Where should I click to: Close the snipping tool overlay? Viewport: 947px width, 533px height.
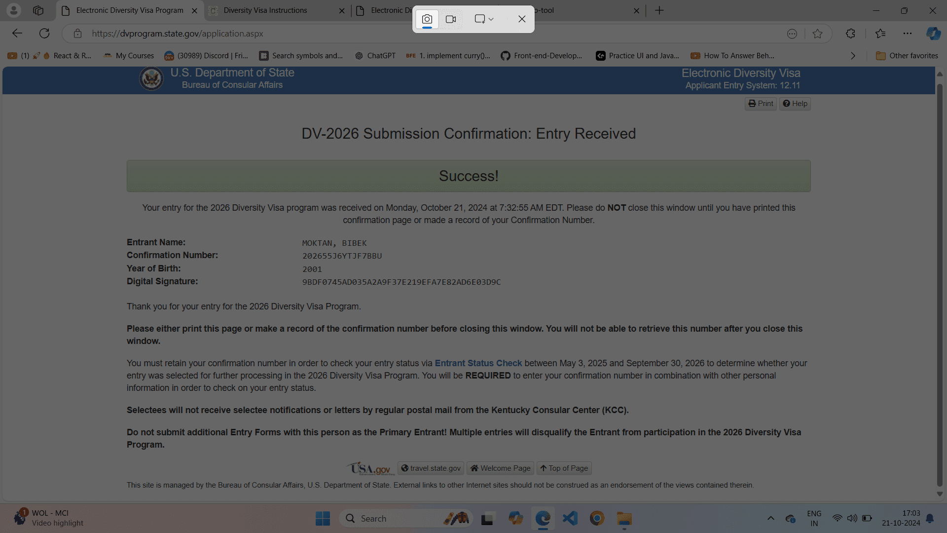[x=522, y=19]
